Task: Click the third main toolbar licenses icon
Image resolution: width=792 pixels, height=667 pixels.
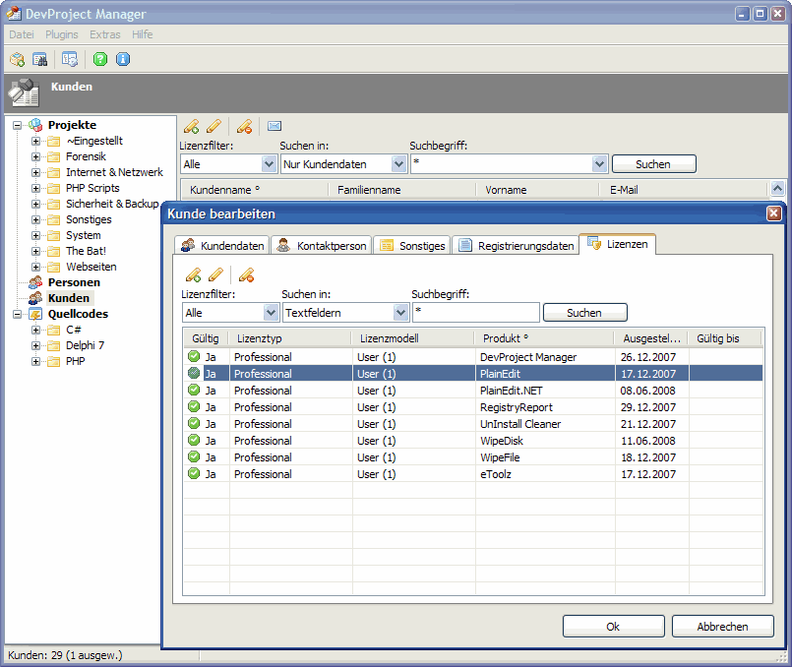Action: click(x=70, y=60)
